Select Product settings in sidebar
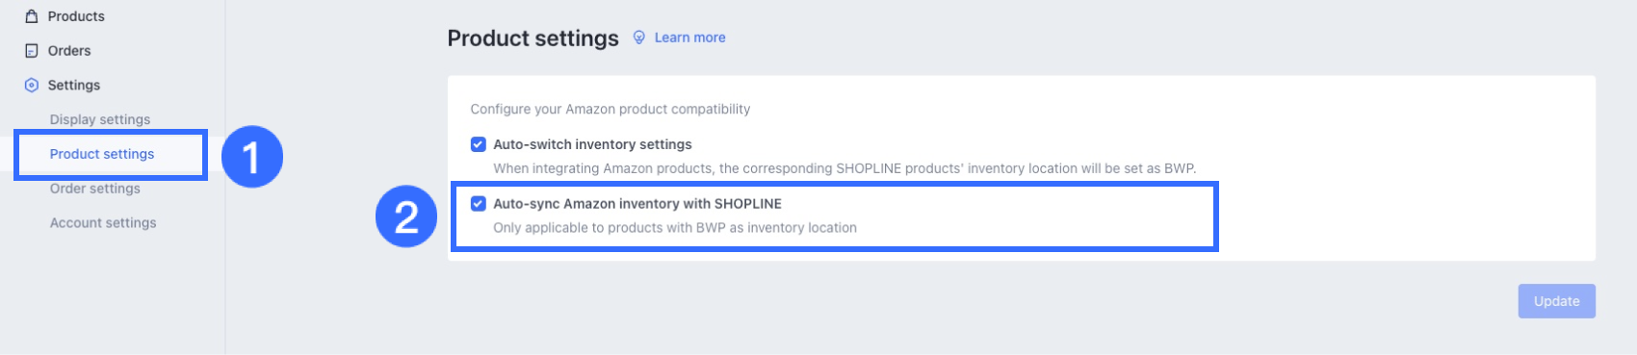Viewport: 1637px width, 355px height. (102, 154)
